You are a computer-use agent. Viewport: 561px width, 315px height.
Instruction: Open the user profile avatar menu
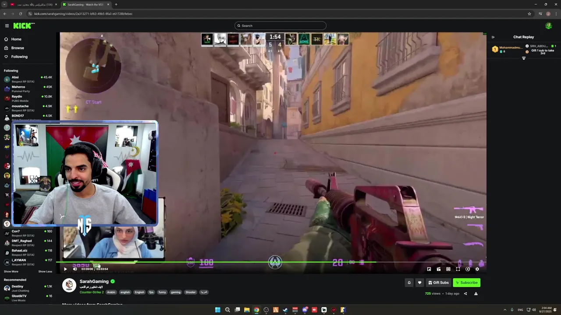click(548, 26)
